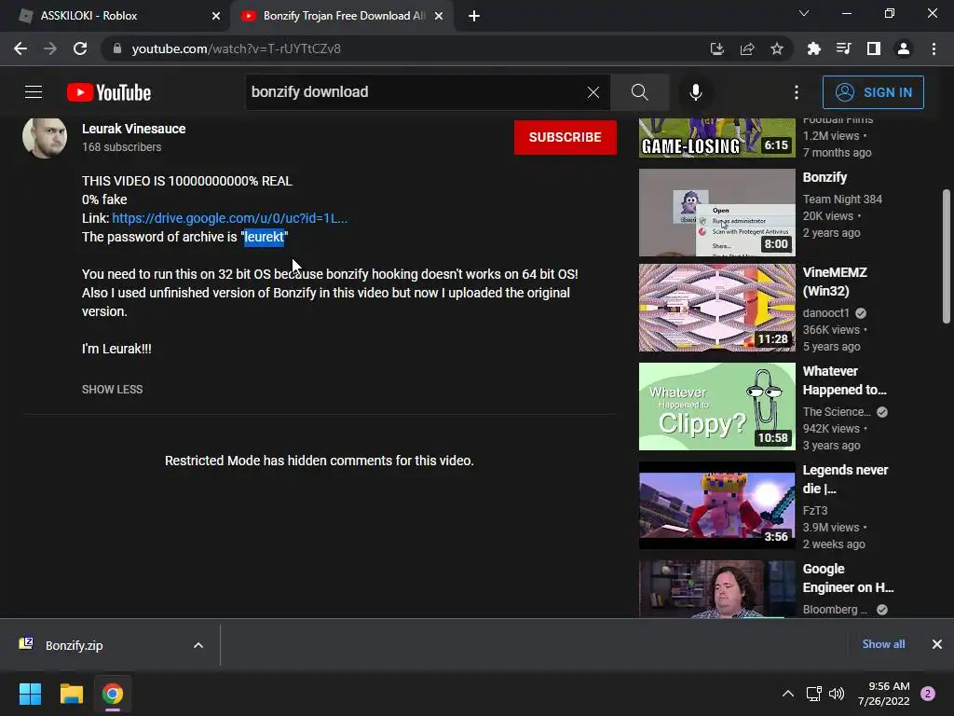Run search with magnifier button
This screenshot has width=954, height=716.
[639, 92]
